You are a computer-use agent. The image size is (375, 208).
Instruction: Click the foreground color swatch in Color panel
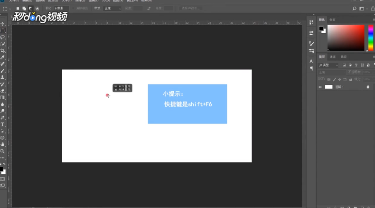(321, 28)
